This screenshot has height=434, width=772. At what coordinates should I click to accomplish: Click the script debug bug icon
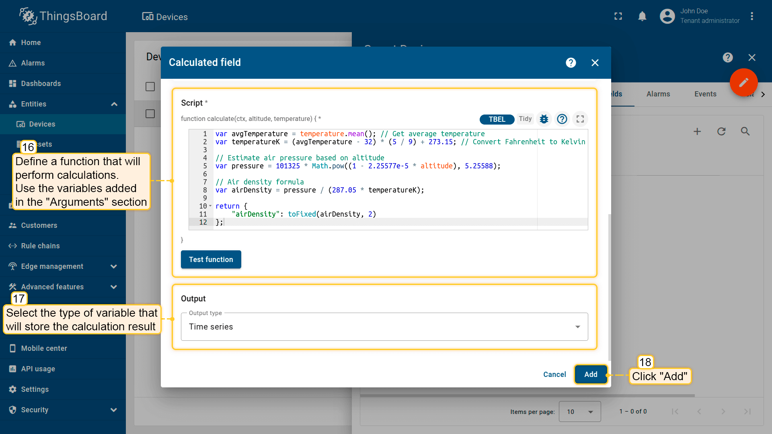point(544,119)
